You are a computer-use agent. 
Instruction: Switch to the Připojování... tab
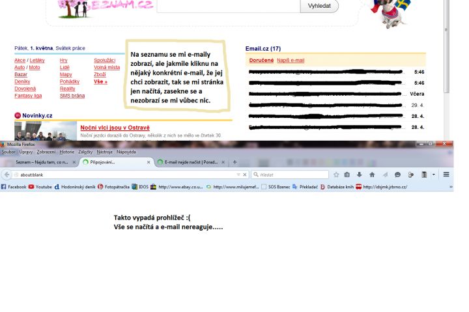[x=116, y=162]
